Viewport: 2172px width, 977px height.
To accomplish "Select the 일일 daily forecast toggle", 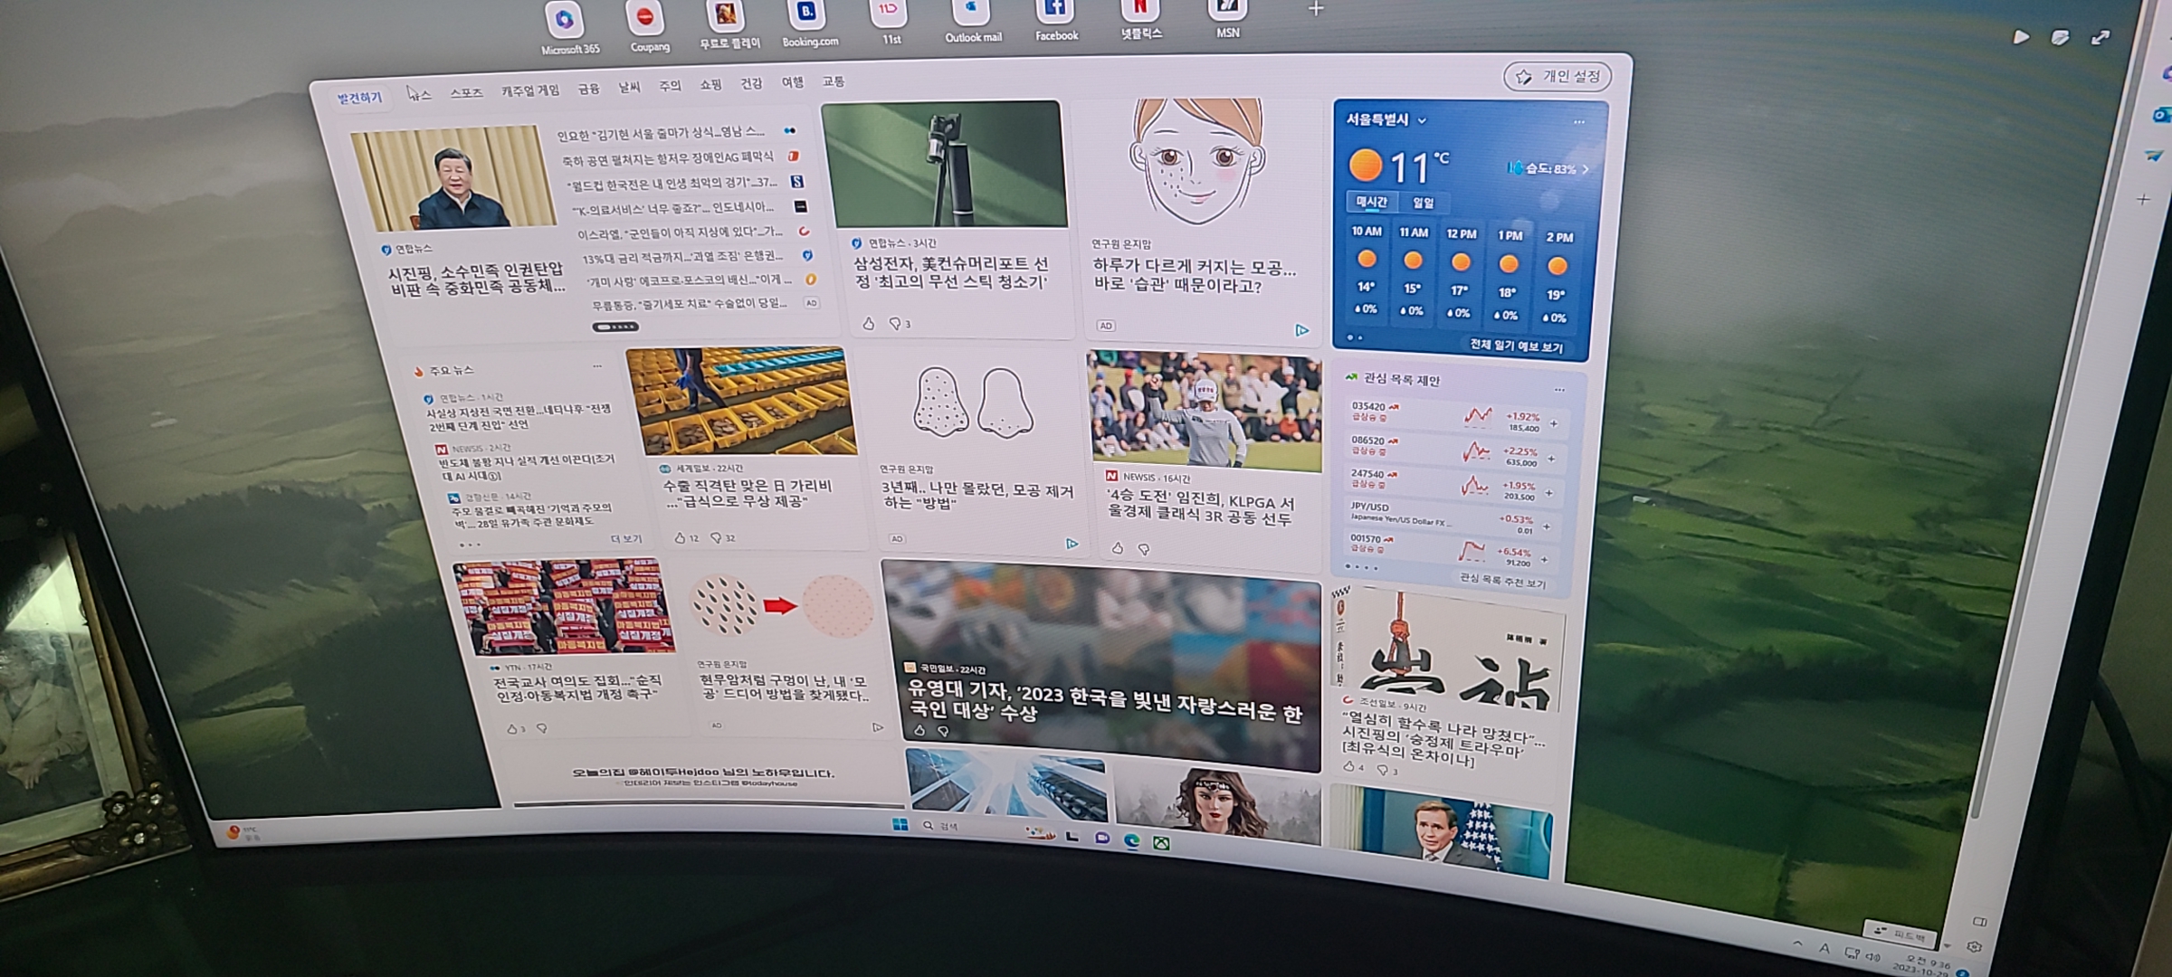I will [x=1423, y=203].
